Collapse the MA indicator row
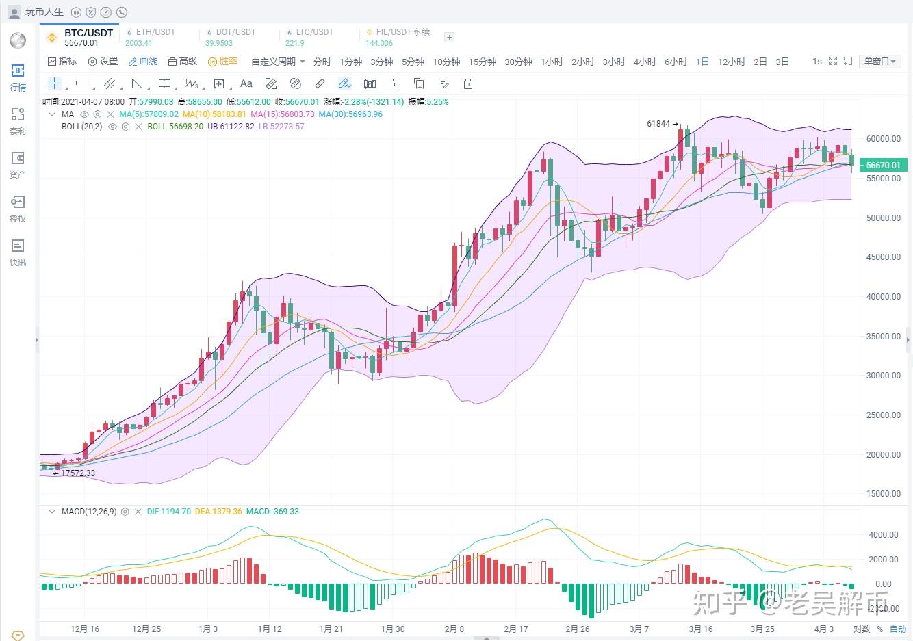This screenshot has width=913, height=641. pos(52,114)
